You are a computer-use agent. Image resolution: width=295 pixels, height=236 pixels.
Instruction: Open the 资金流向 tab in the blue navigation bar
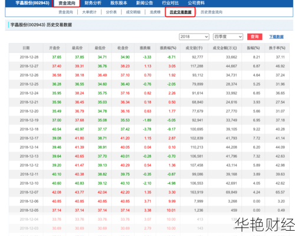tap(67, 3)
